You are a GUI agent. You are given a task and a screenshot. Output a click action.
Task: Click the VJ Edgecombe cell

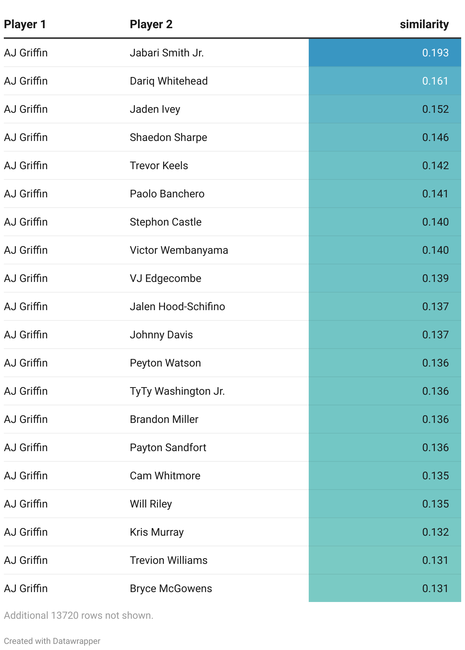165,278
